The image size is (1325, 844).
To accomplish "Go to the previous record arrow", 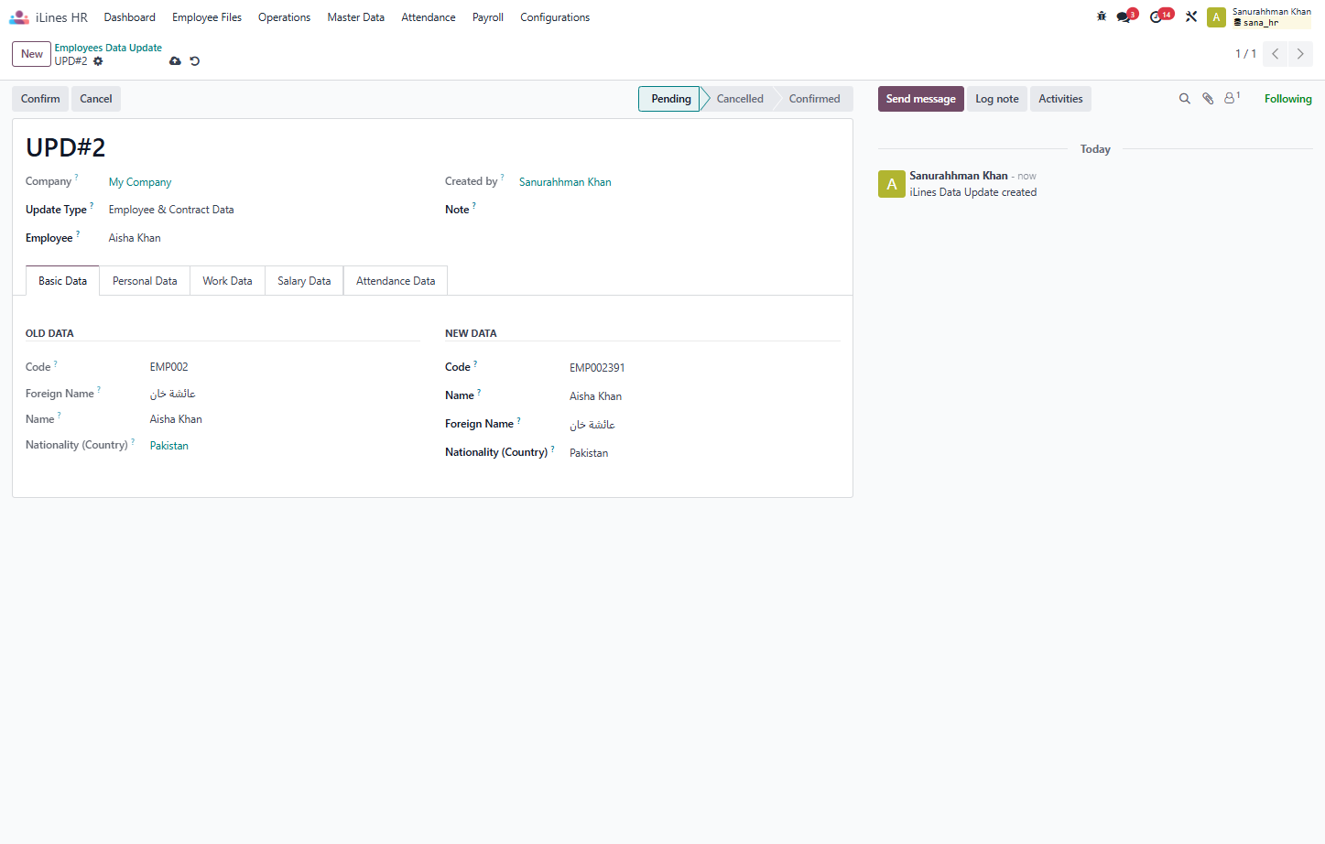I will click(x=1275, y=54).
